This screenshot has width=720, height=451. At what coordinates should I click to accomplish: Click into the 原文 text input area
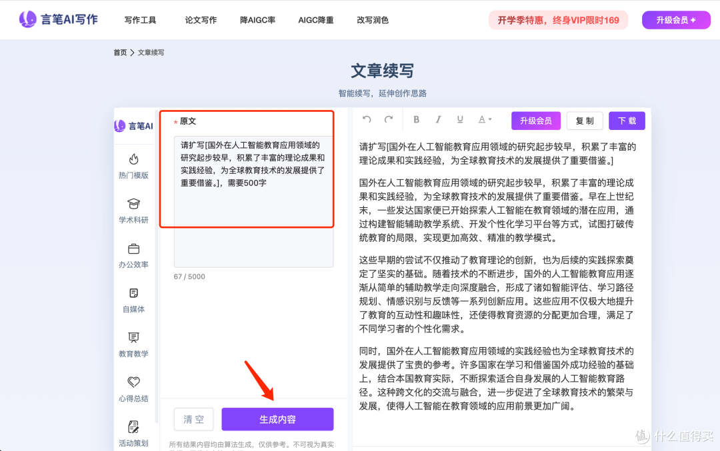(x=253, y=201)
